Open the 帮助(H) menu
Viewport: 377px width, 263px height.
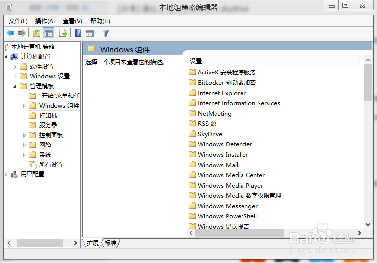point(100,21)
